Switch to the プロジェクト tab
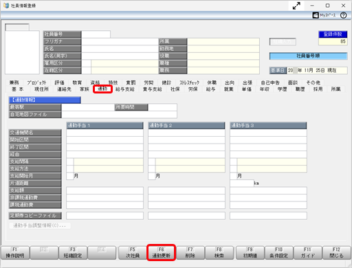 (36, 82)
